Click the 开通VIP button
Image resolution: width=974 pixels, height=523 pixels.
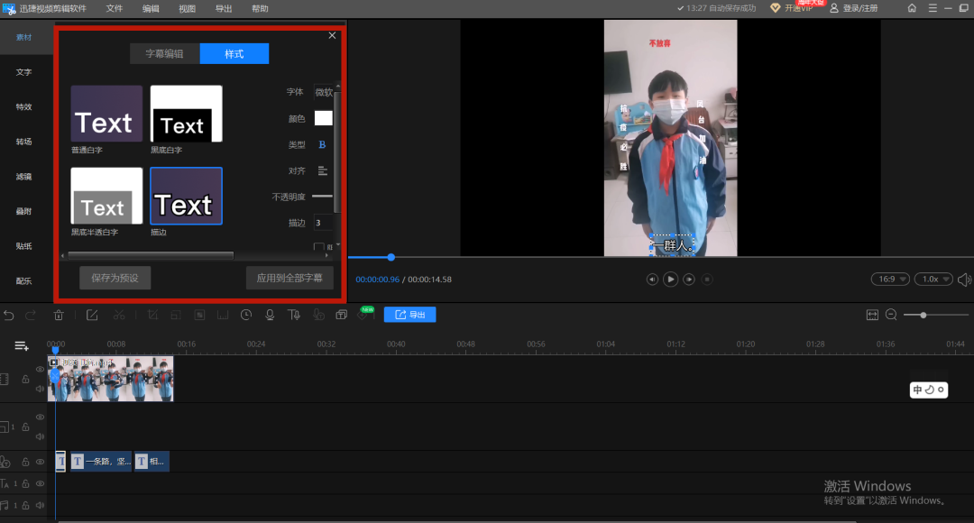pos(792,8)
